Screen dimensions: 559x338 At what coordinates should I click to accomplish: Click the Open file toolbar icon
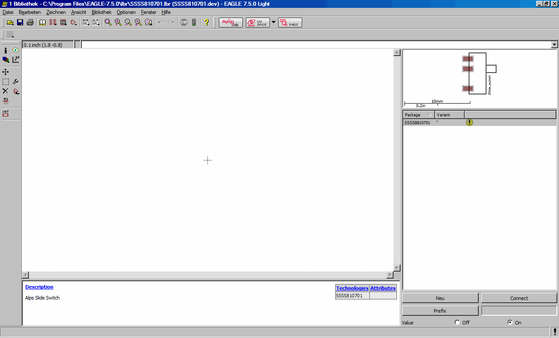pyautogui.click(x=10, y=22)
